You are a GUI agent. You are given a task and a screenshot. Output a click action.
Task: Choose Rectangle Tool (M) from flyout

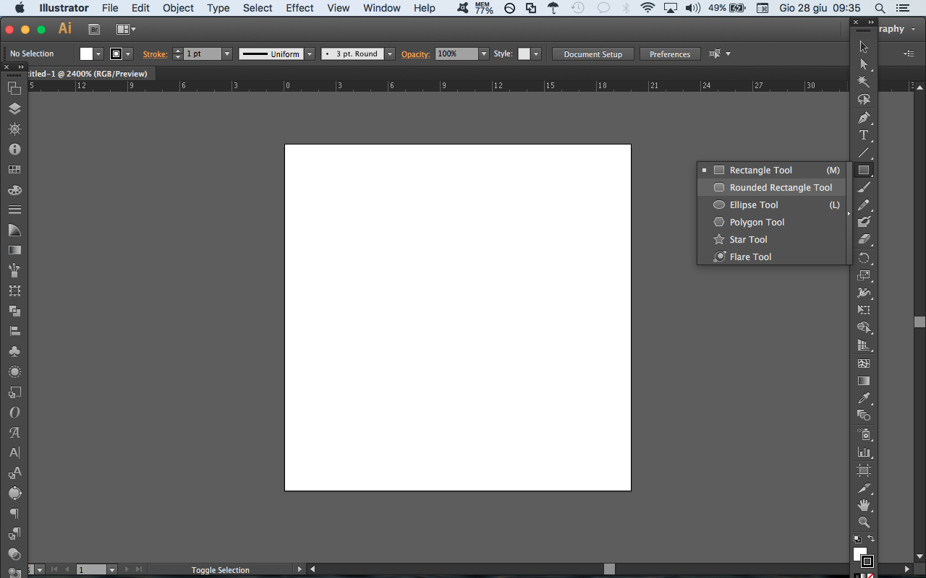pyautogui.click(x=772, y=170)
